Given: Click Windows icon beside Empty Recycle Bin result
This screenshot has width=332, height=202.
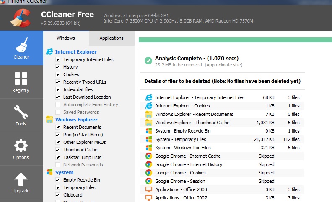Looking at the screenshot, I should click(149, 131).
